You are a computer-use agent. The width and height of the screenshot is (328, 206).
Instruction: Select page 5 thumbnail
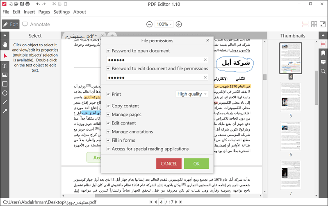point(291,97)
